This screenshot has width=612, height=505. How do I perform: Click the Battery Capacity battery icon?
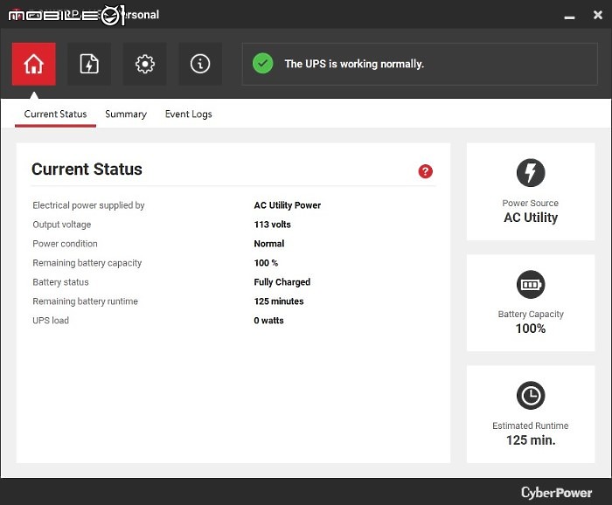point(531,284)
